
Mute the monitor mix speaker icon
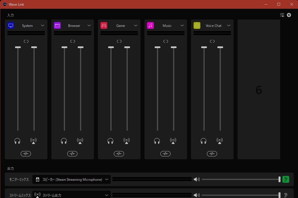(x=197, y=179)
